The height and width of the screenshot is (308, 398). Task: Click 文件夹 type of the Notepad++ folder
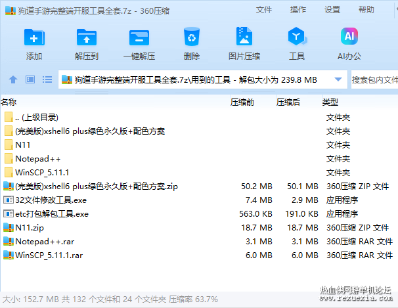(x=338, y=158)
